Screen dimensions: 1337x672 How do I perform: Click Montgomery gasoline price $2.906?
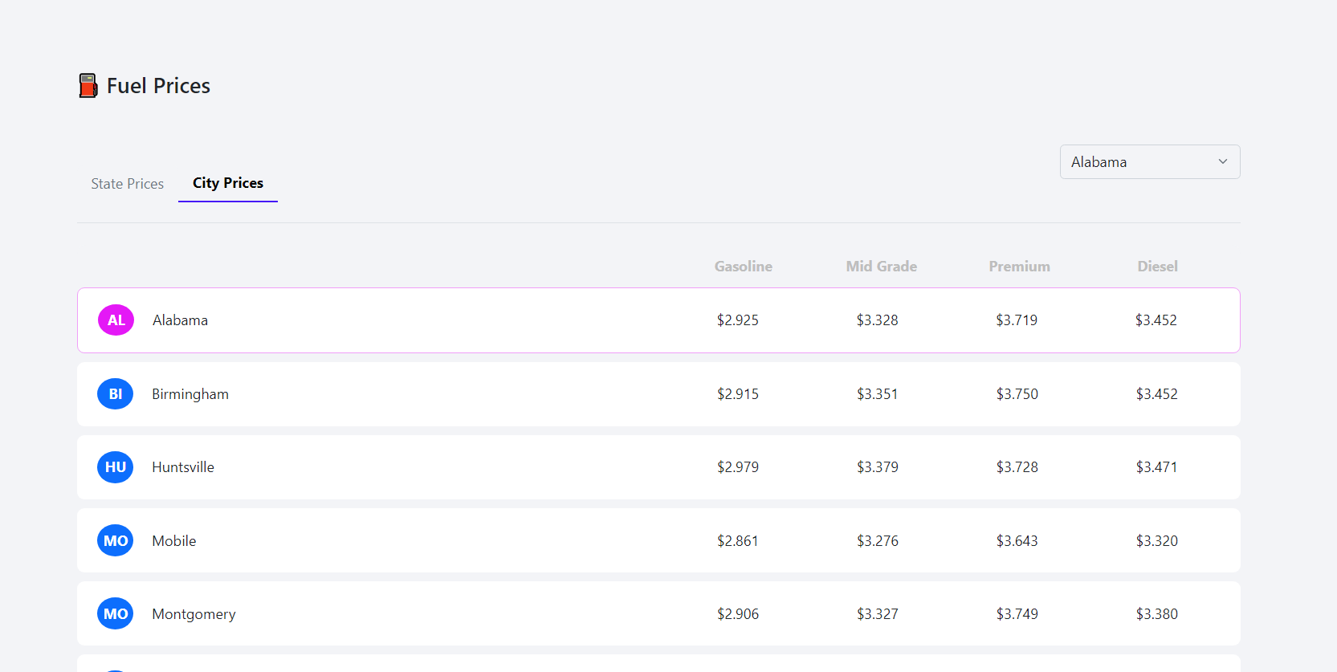738,614
